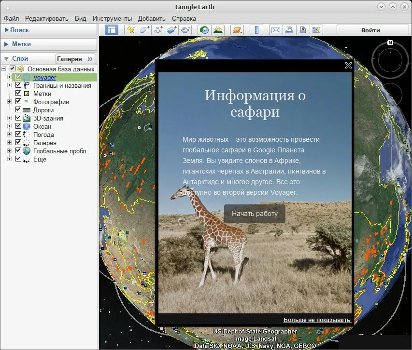Add a path using the toolbar icon

pyautogui.click(x=158, y=30)
